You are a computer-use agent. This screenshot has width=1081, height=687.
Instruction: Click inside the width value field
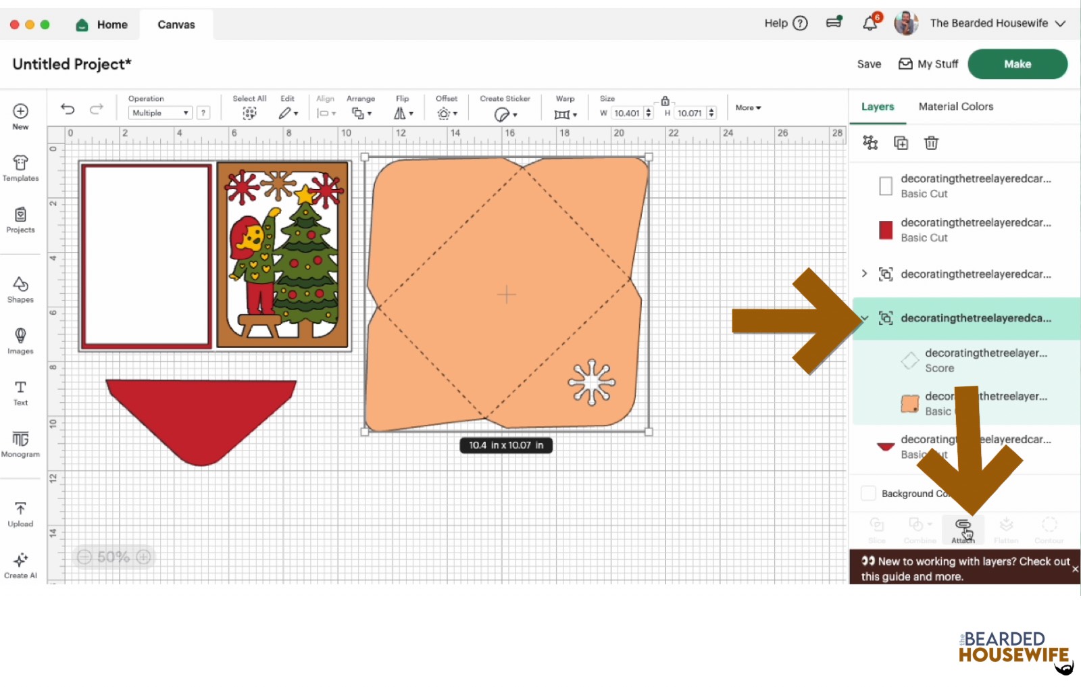point(627,113)
